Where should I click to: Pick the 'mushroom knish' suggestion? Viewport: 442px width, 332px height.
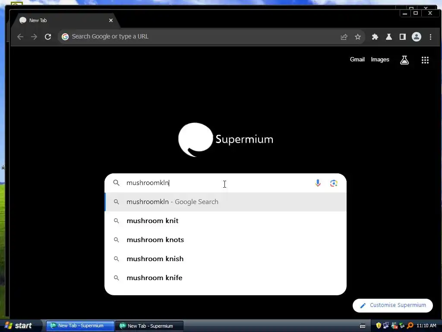pos(225,259)
